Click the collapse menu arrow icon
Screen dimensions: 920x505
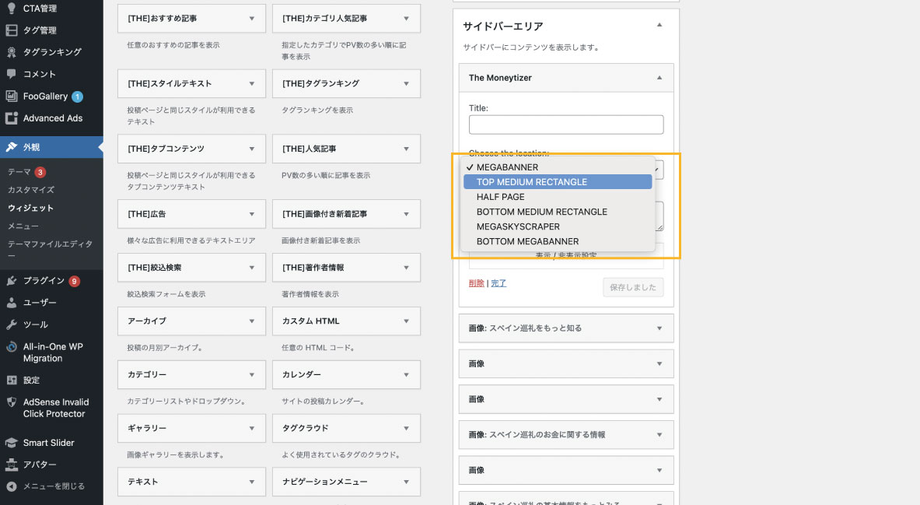[11, 486]
